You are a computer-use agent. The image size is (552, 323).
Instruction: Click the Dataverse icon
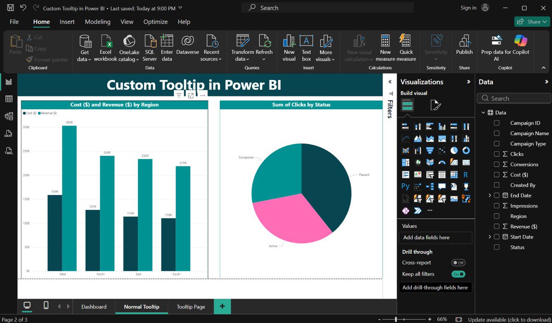[187, 45]
